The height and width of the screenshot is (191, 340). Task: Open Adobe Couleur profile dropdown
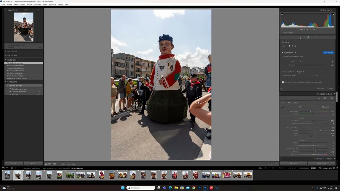click(x=294, y=103)
